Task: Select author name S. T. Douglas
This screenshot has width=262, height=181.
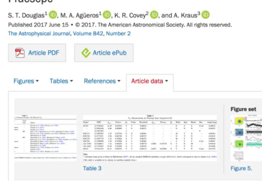Action: tap(26, 15)
